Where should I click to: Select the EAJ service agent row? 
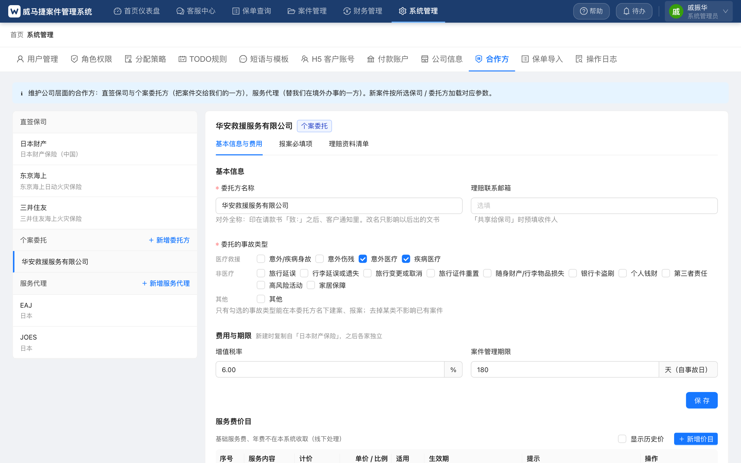click(105, 310)
